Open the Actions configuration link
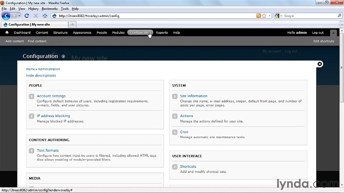344x193 pixels. coord(186,116)
